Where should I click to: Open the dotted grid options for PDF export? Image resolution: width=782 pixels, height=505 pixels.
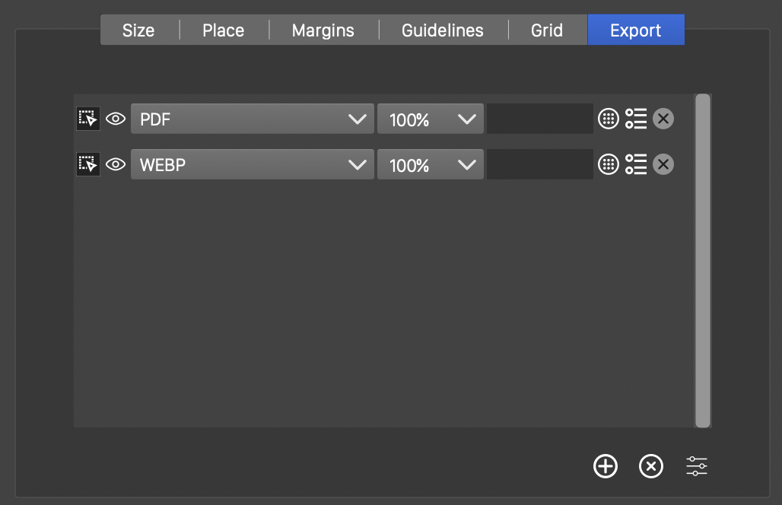pyautogui.click(x=609, y=119)
